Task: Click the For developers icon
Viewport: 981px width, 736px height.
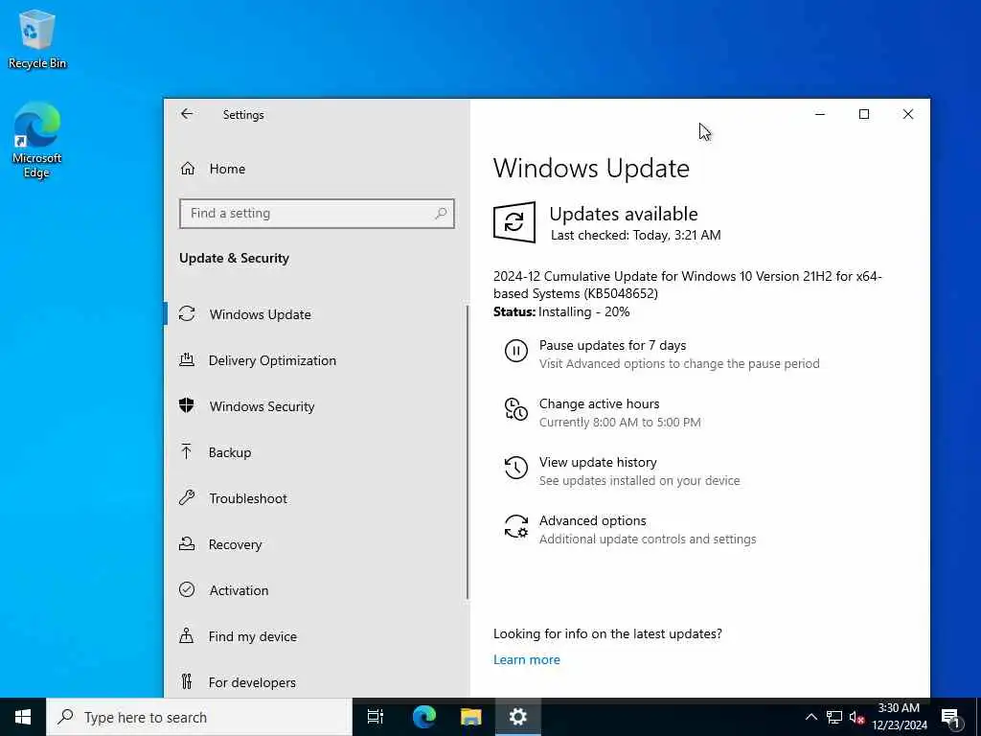Action: pyautogui.click(x=187, y=681)
